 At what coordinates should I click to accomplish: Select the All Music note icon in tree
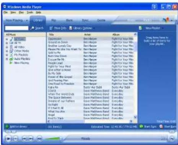11,39
